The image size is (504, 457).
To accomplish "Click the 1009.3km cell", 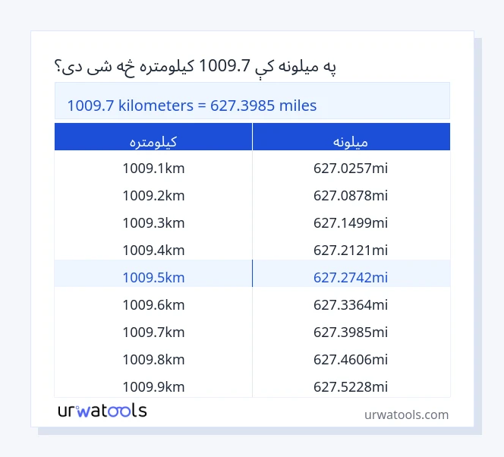I will (153, 222).
